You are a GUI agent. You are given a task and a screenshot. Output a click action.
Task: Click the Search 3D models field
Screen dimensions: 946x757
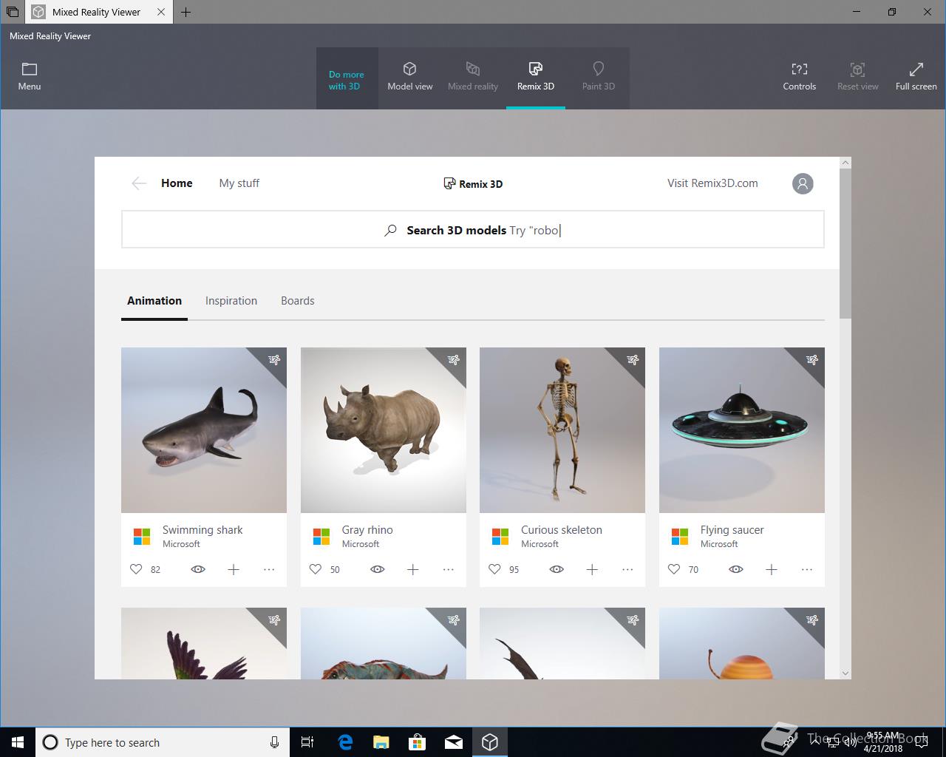click(x=473, y=229)
